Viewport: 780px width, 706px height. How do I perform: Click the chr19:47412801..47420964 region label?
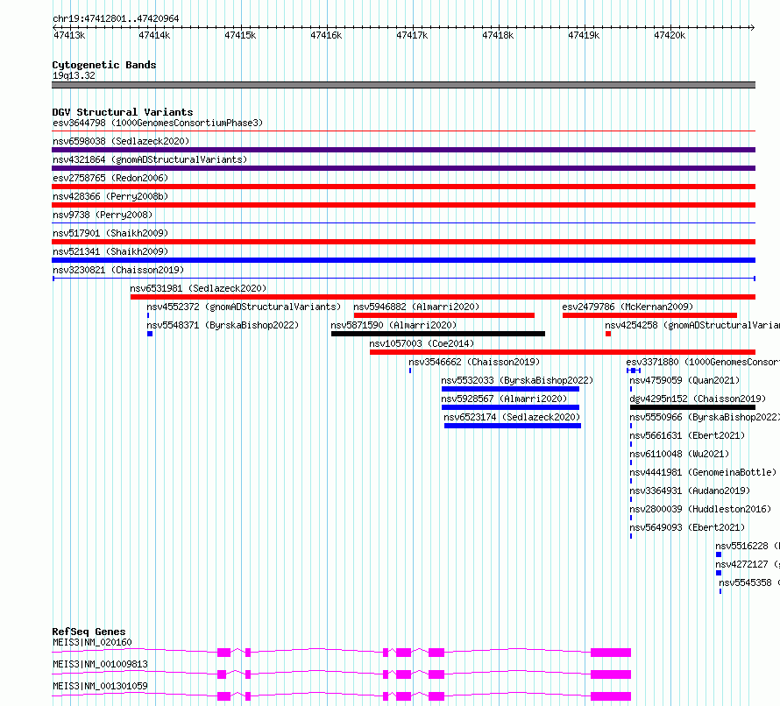(116, 18)
